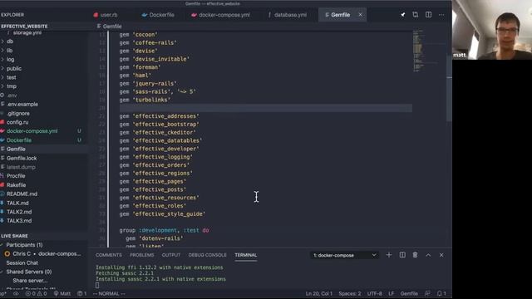Close the bottom panel
The image size is (532, 299).
pyautogui.click(x=441, y=255)
